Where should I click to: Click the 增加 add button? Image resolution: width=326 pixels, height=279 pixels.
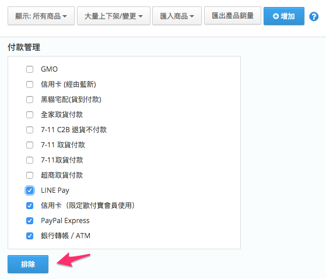coord(284,16)
